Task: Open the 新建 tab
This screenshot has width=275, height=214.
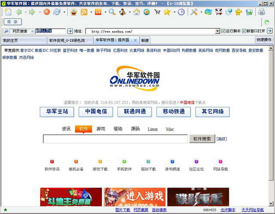Action: pyautogui.click(x=145, y=40)
